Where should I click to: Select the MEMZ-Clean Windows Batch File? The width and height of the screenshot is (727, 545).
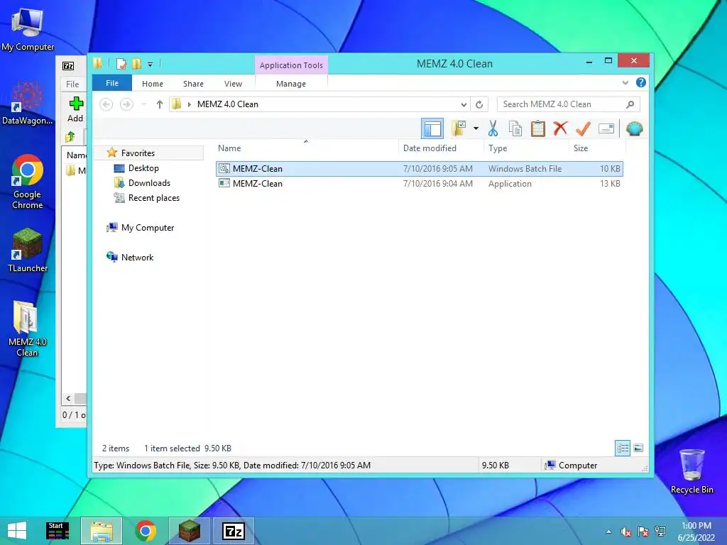419,169
